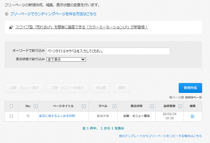The width and height of the screenshot is (210, 143).
Task: Click the 公開・メニュー表示 bulk action button
Action: 24,88
